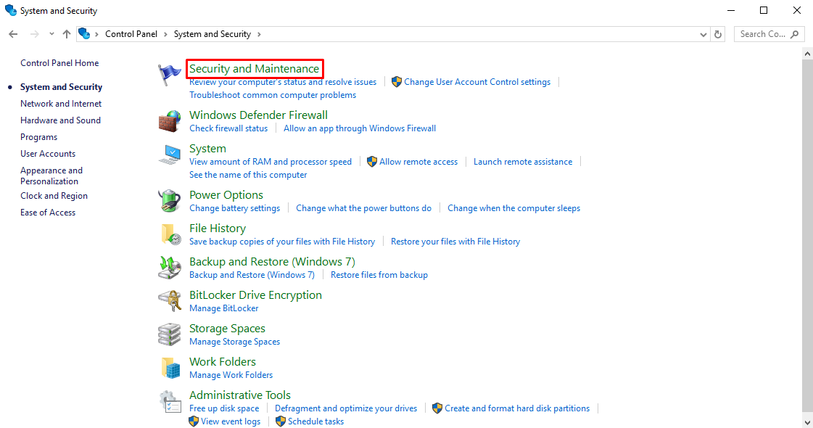Click the scrollbar down arrow
Screen dimensions: 813x428
click(x=807, y=422)
